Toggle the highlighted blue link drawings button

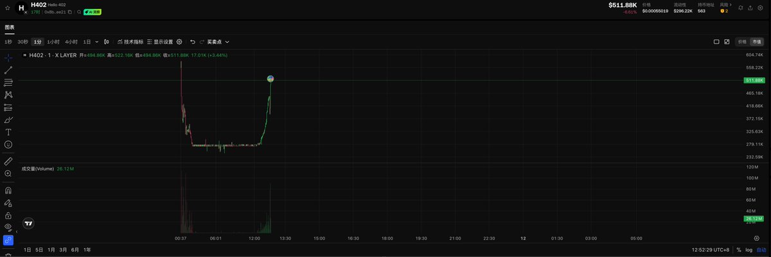click(8, 240)
